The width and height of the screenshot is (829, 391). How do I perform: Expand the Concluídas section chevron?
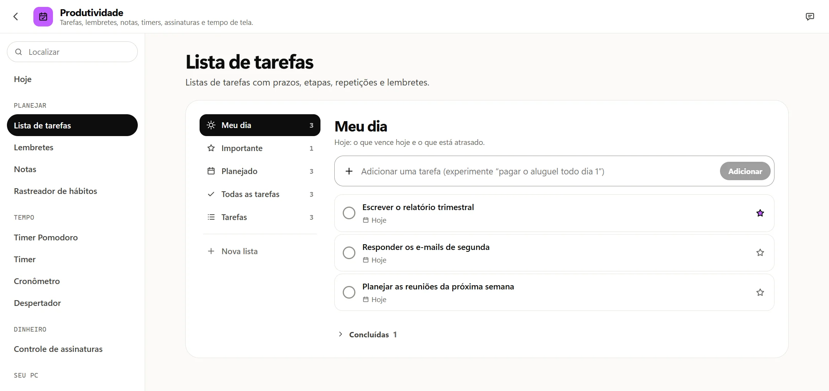[340, 334]
